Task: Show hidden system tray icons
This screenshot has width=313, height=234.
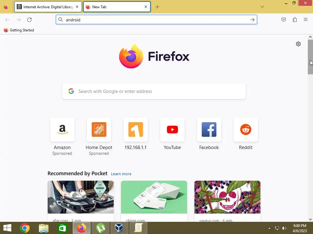Action: [270, 228]
